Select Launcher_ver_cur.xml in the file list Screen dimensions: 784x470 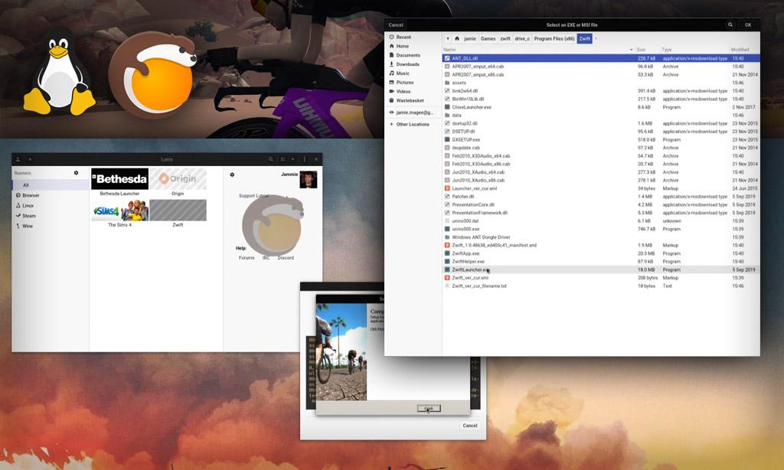pyautogui.click(x=601, y=188)
